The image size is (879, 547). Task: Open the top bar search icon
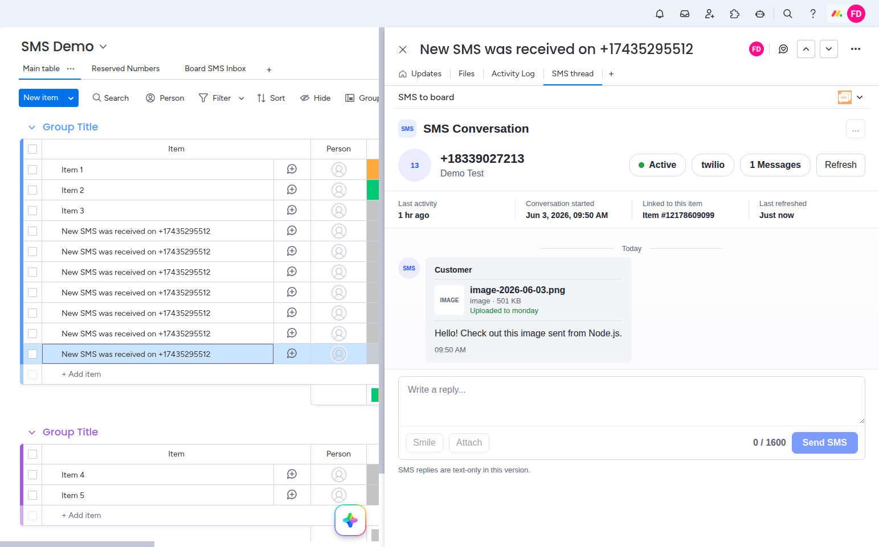[x=788, y=14]
